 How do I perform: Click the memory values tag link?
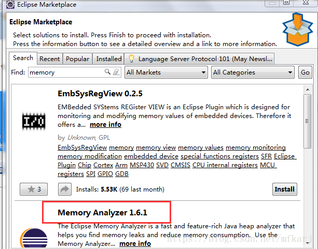point(201,148)
